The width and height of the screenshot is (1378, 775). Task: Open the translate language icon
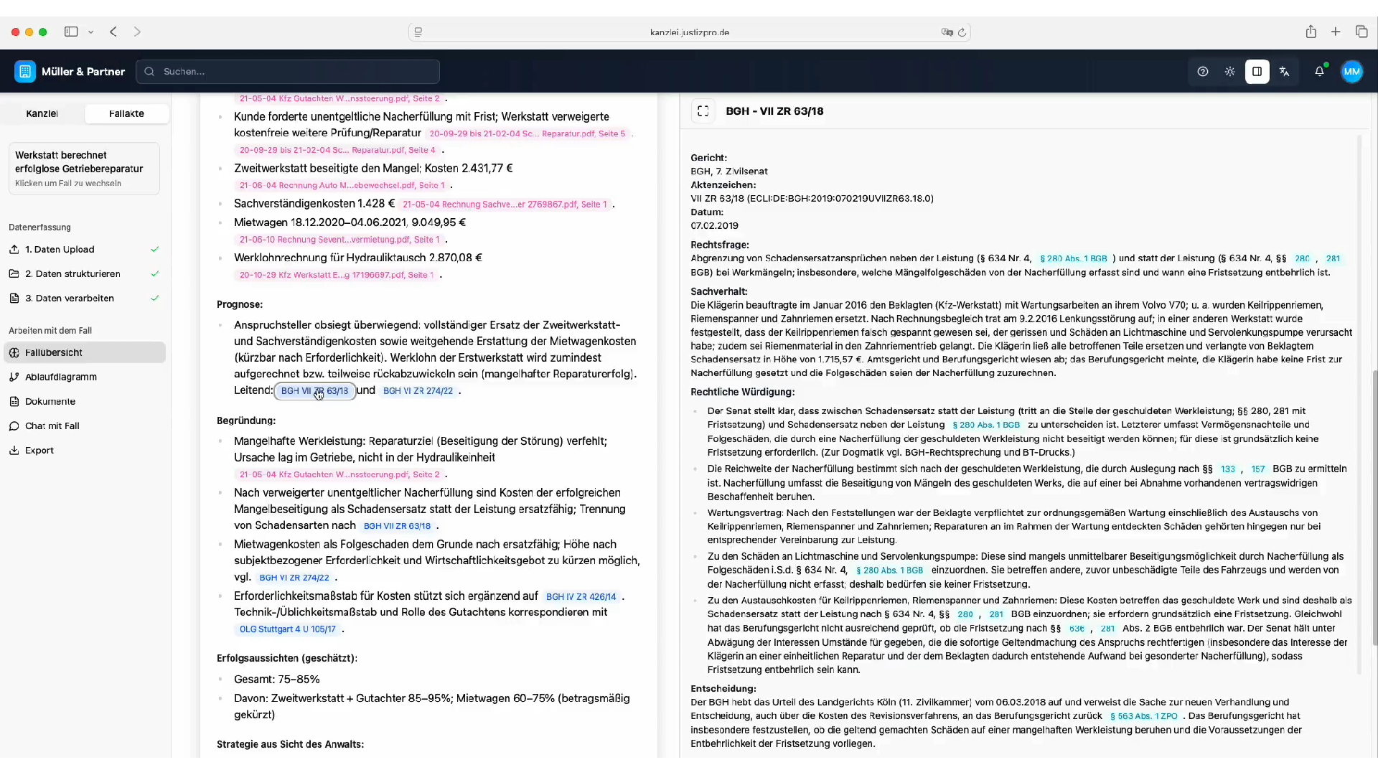point(1285,72)
